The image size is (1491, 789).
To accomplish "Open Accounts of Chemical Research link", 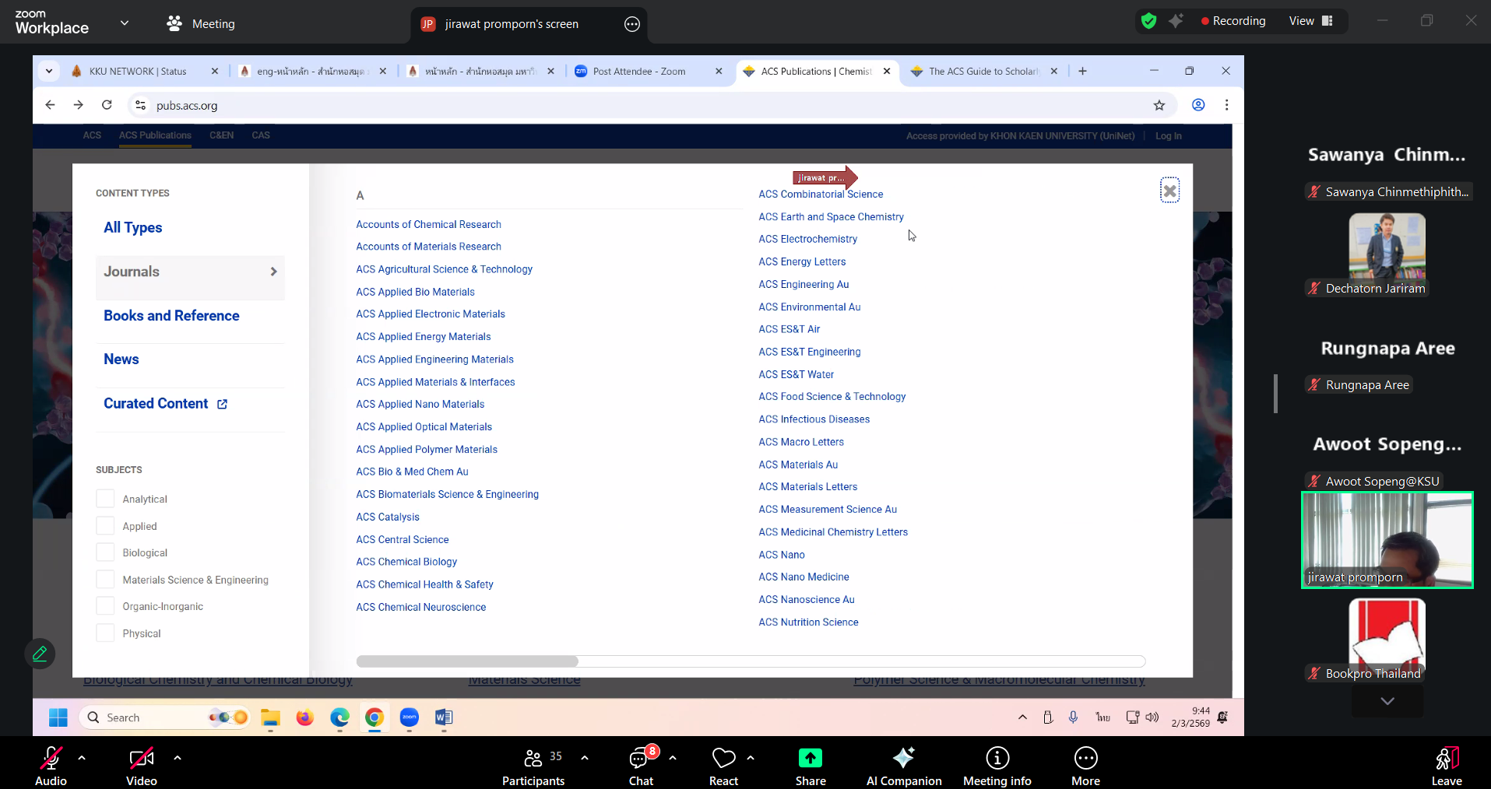I will point(428,225).
